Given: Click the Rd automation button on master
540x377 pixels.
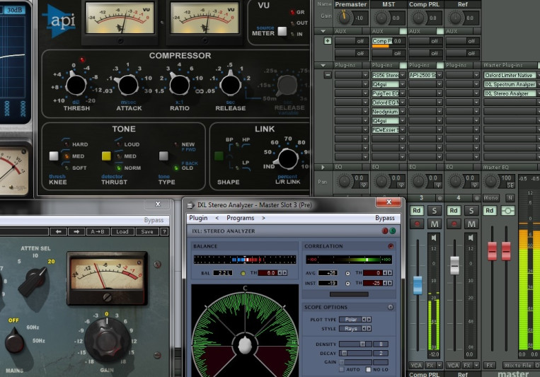Looking at the screenshot, I should pyautogui.click(x=490, y=210).
